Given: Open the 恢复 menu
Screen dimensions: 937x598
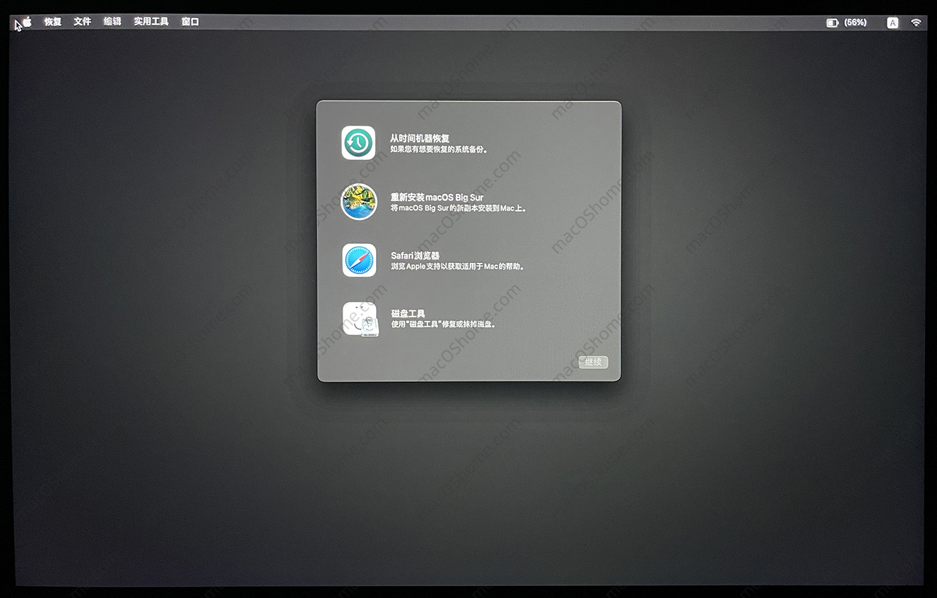Looking at the screenshot, I should [53, 22].
